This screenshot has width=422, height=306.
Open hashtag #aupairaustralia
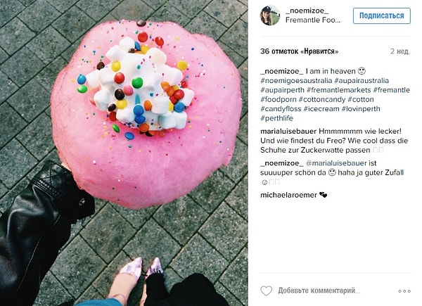coord(362,80)
